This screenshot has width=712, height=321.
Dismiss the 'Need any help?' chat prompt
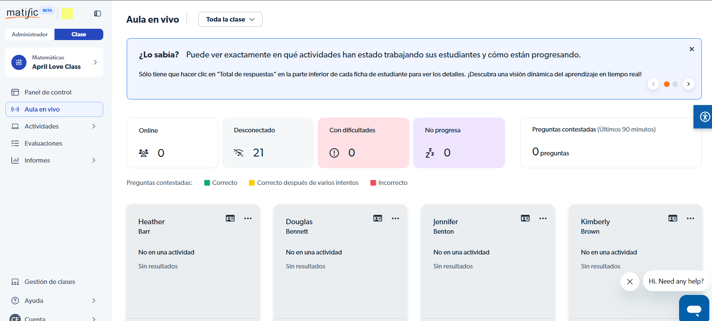point(630,282)
